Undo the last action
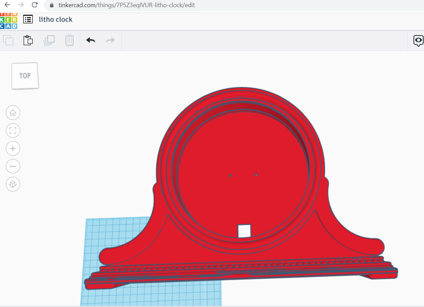Viewport: 424px width, 307px height. (90, 40)
